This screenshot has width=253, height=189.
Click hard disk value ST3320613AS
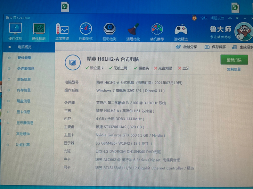(x=120, y=127)
